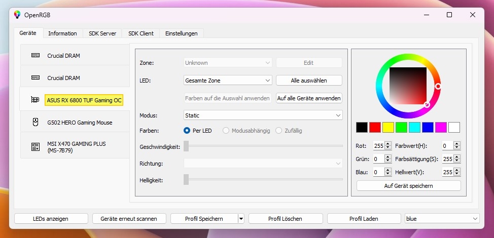494x238 pixels.
Task: Click LEDs anzeigen button
Action: 51,219
